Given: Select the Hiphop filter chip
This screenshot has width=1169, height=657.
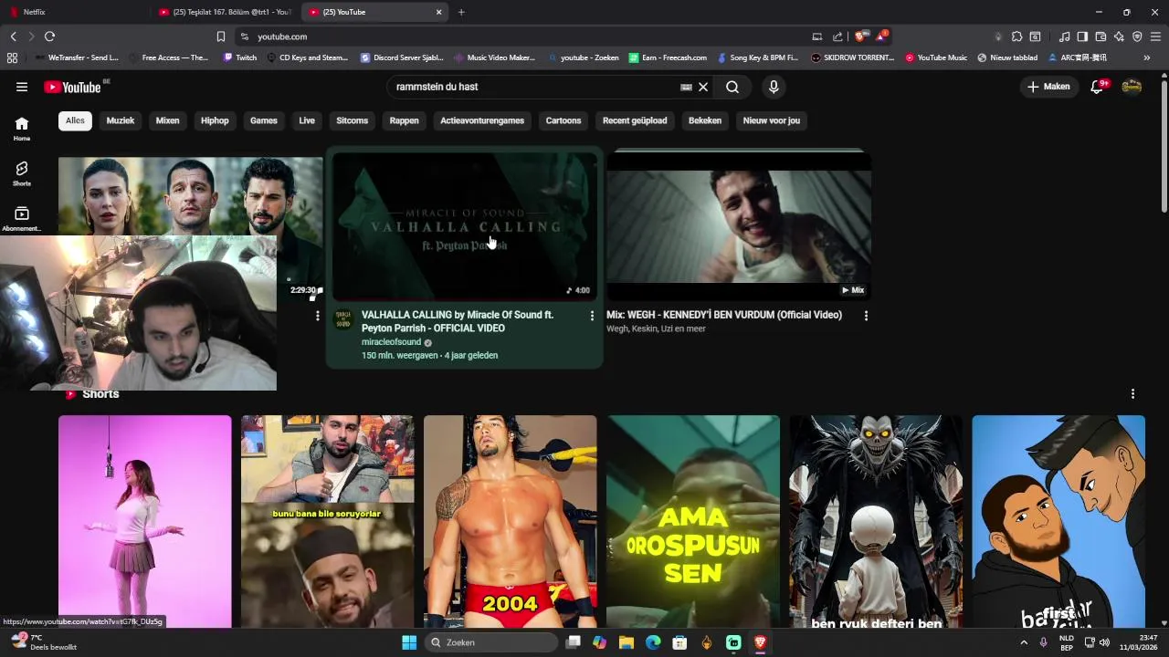Looking at the screenshot, I should (215, 120).
